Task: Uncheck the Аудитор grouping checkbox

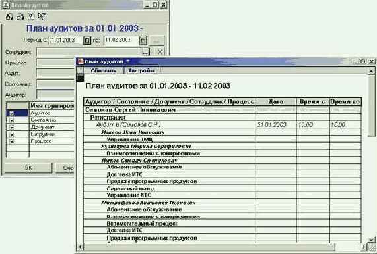Action: pos(12,113)
